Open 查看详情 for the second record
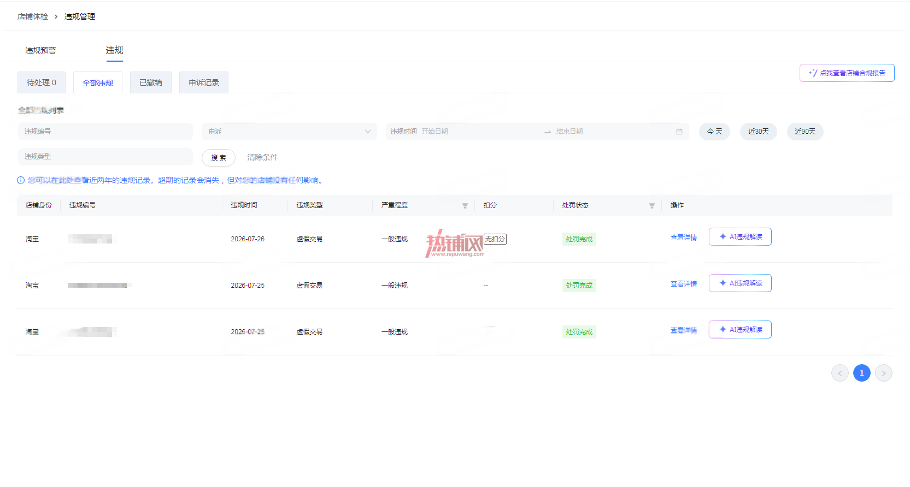910x487 pixels. click(684, 284)
